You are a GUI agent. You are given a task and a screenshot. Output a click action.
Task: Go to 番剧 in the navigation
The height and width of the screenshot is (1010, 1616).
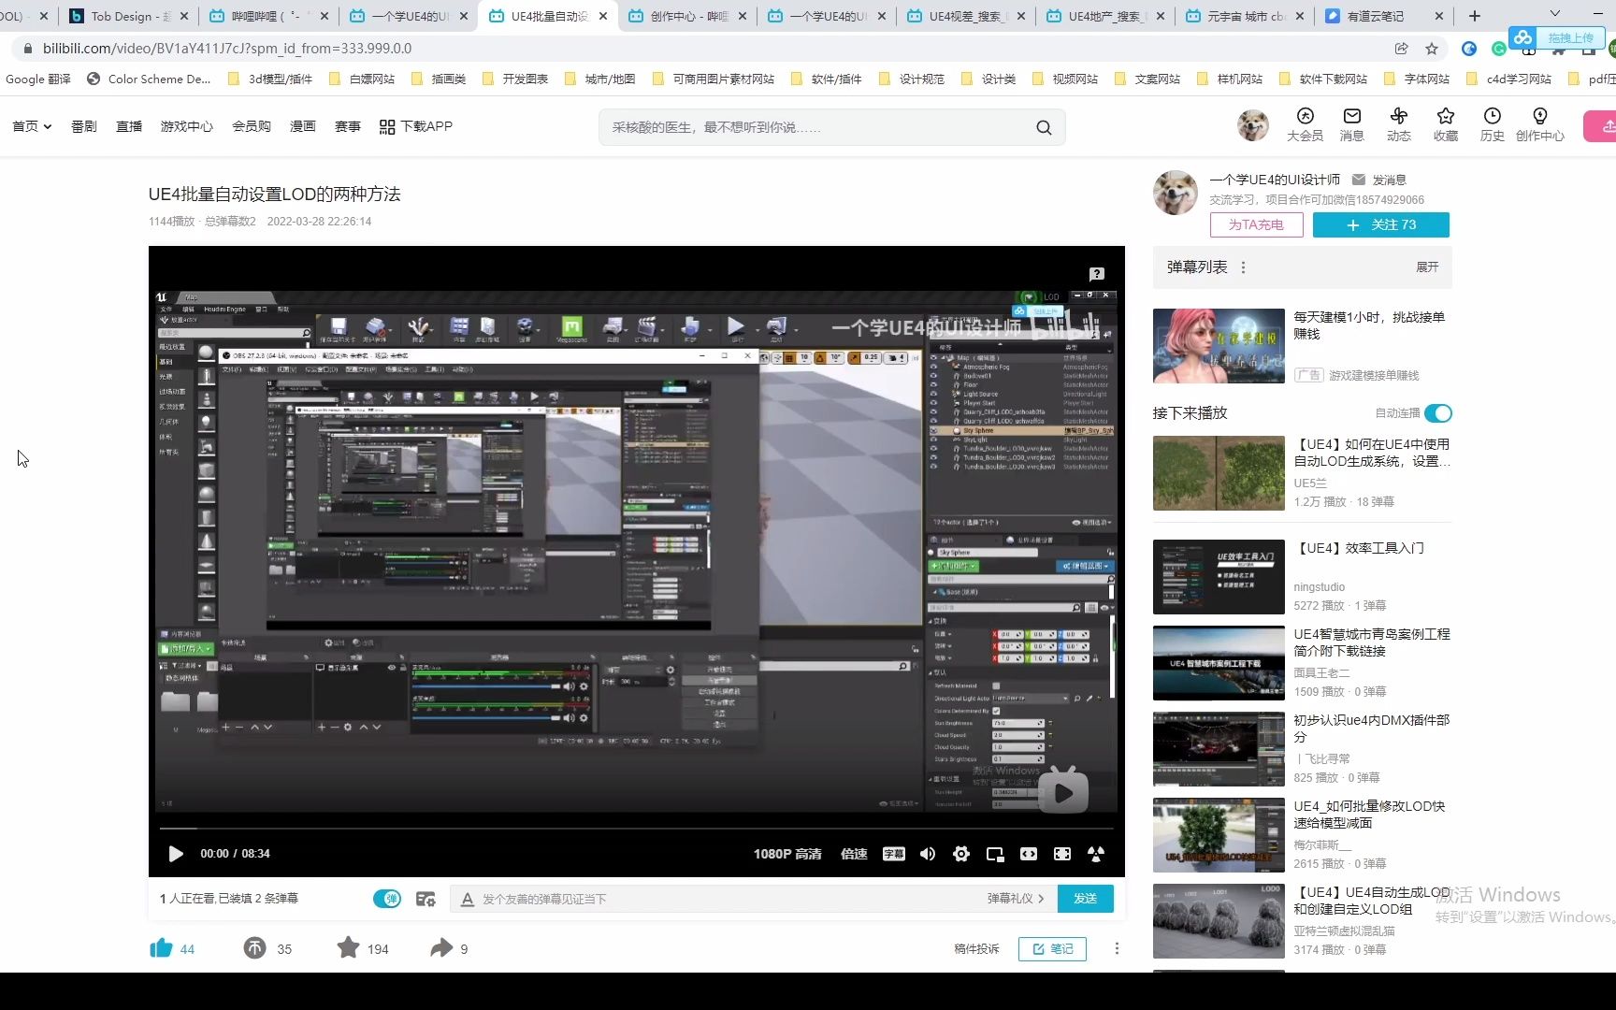84,126
